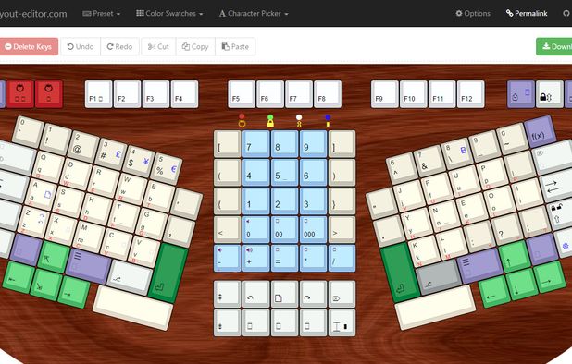Viewport: 572px width, 364px height.
Task: Expand the Character Picker dropdown
Action: coord(254,14)
